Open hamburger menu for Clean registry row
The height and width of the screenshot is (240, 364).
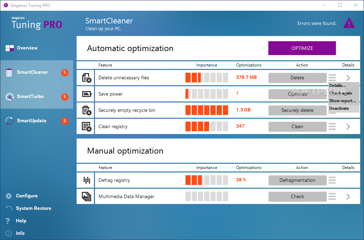coord(332,127)
